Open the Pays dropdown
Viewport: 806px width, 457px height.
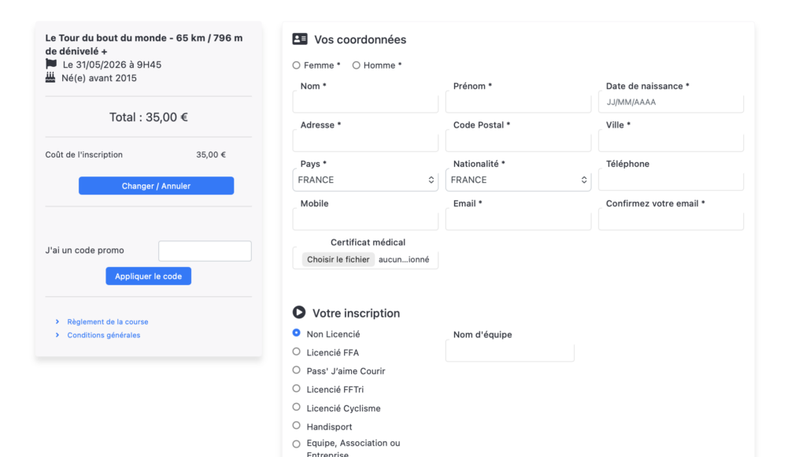pos(365,180)
